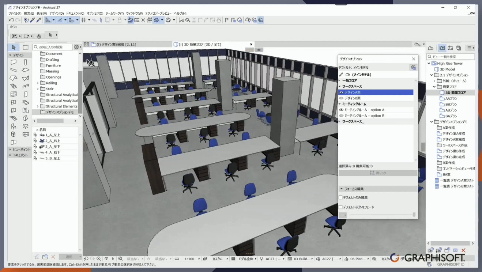Open favorites settings gear icon
This screenshot has height=272, width=482.
click(76, 47)
